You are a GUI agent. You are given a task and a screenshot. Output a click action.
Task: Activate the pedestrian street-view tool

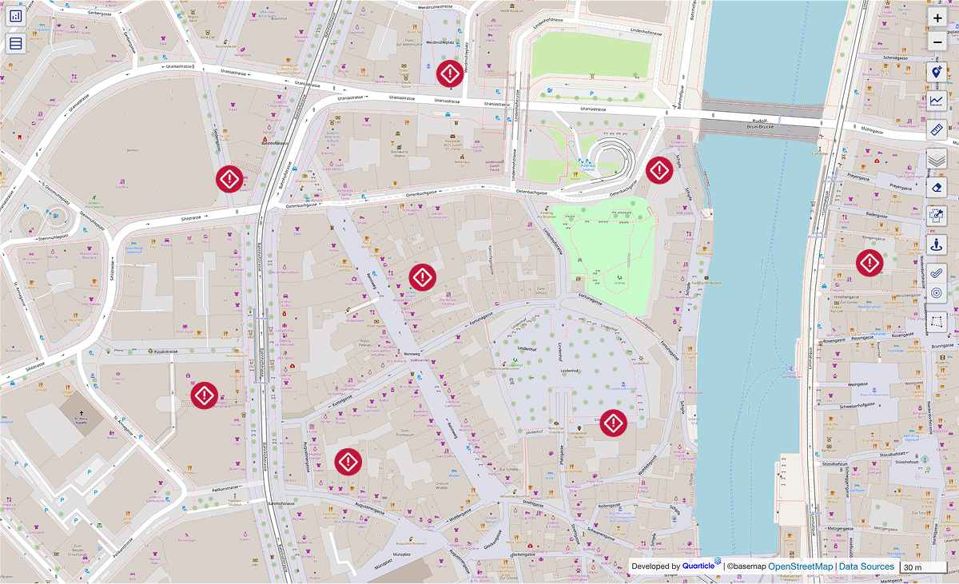938,245
